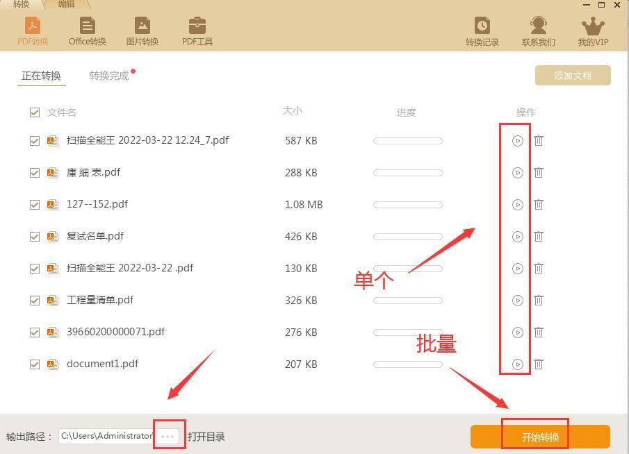Click the 添加文档 button
Image resolution: width=629 pixels, height=454 pixels.
click(573, 76)
